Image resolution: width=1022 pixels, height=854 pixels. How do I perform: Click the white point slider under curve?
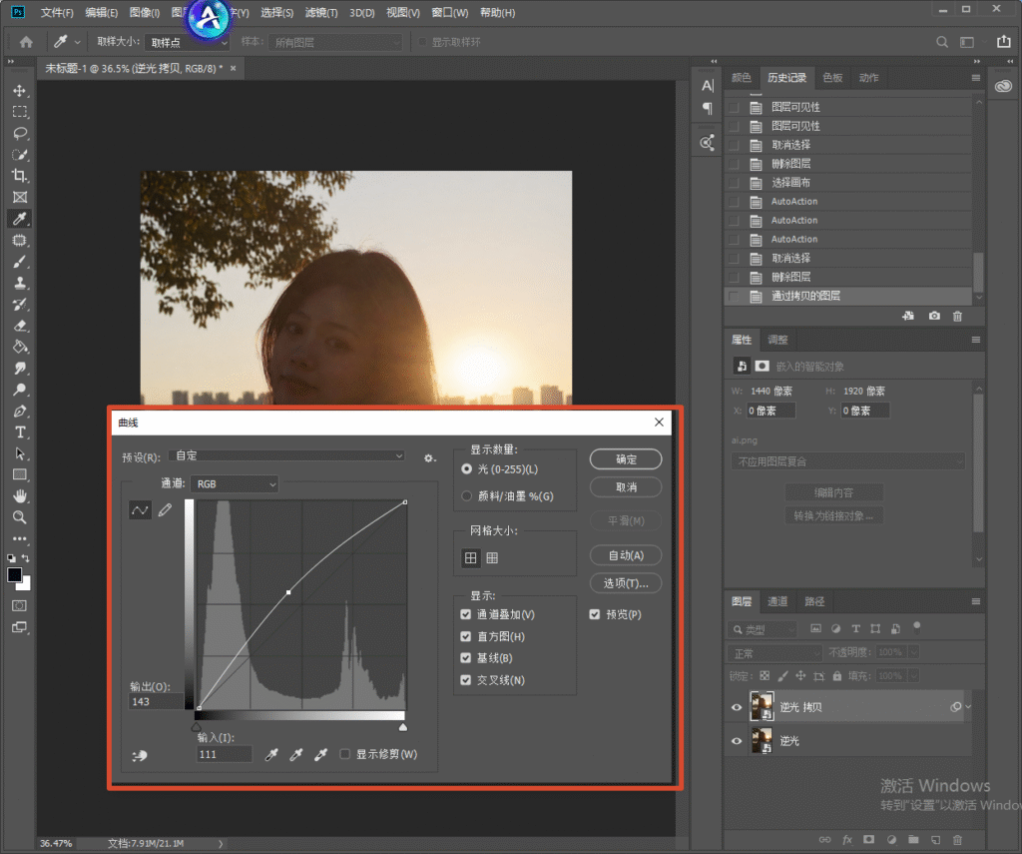pos(403,727)
